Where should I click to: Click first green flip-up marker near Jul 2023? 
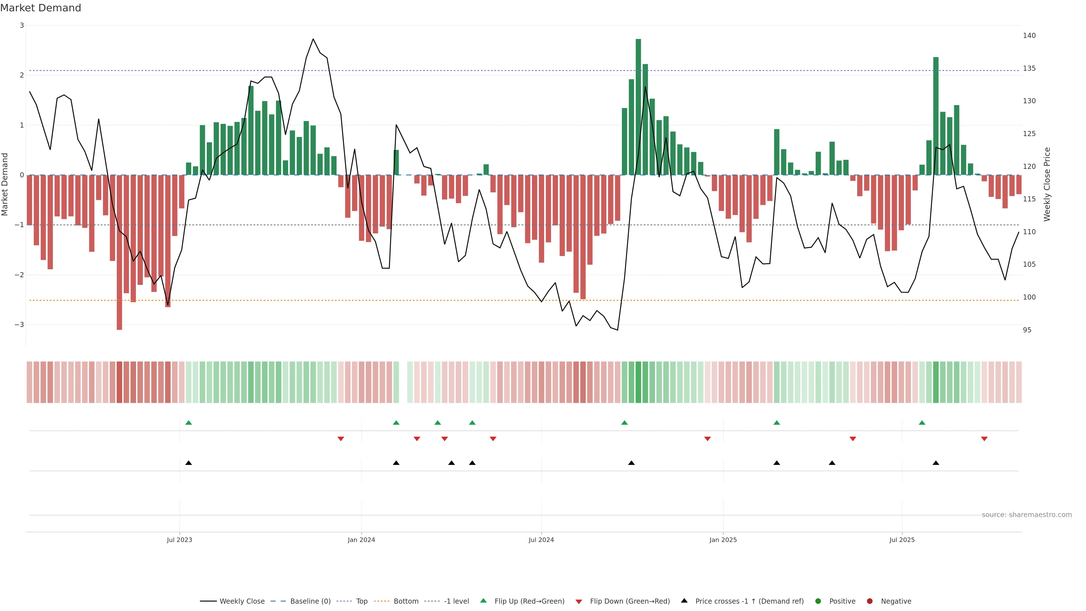(188, 423)
